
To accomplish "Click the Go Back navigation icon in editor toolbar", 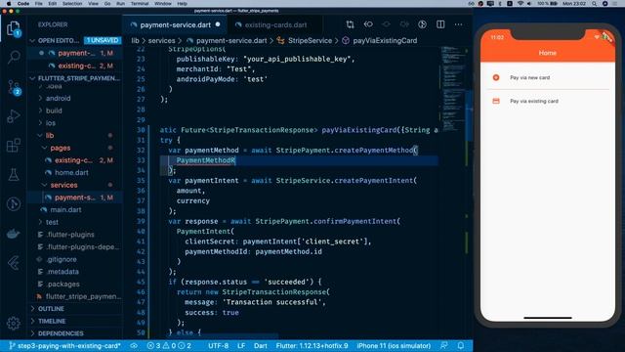I will 368,24.
